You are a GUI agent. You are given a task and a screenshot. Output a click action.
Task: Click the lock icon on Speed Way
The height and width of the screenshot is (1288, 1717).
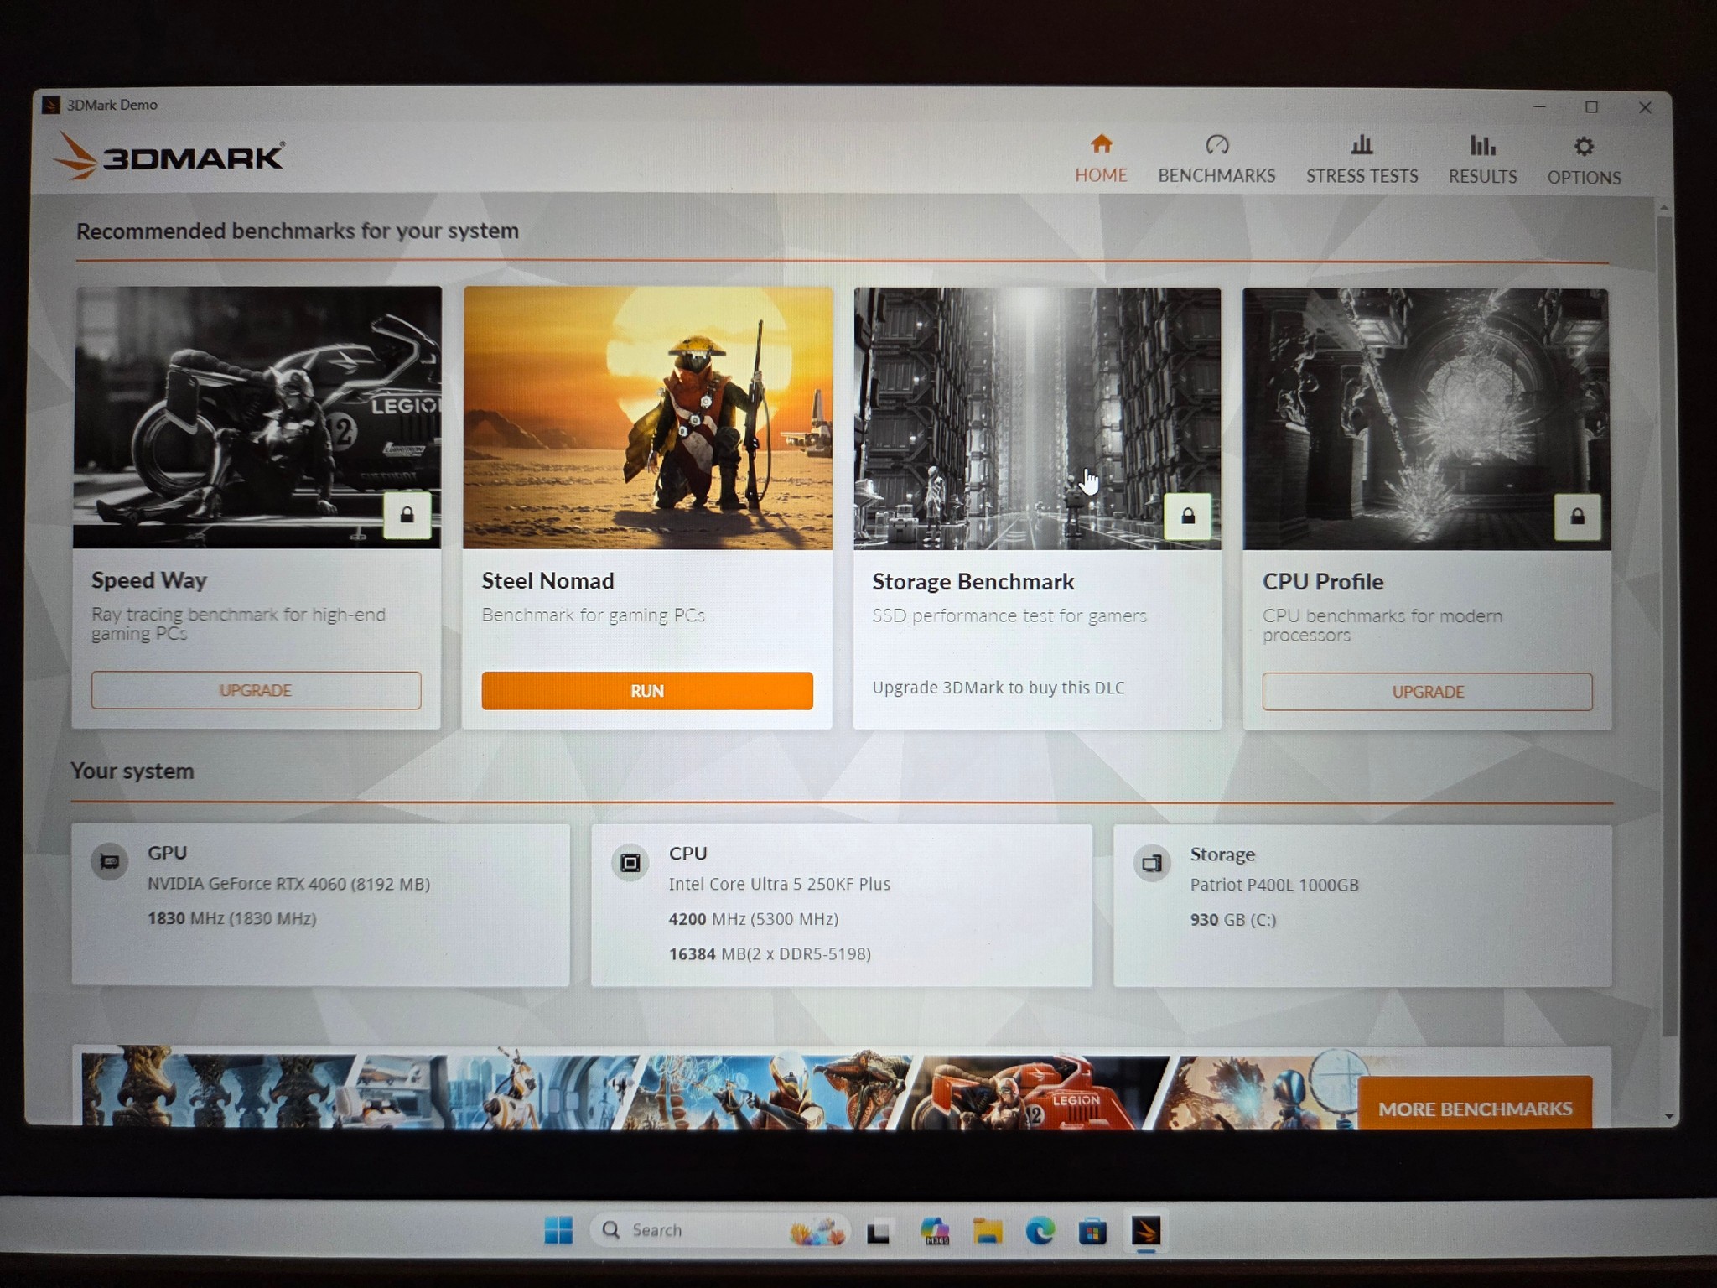[x=407, y=515]
